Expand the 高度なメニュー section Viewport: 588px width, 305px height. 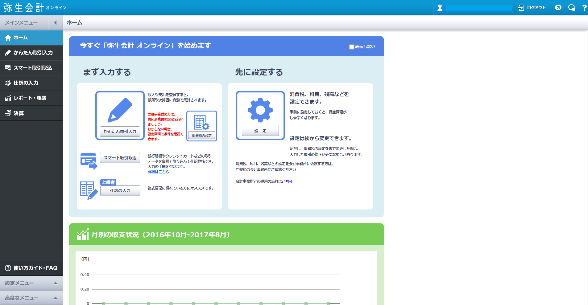pyautogui.click(x=31, y=298)
